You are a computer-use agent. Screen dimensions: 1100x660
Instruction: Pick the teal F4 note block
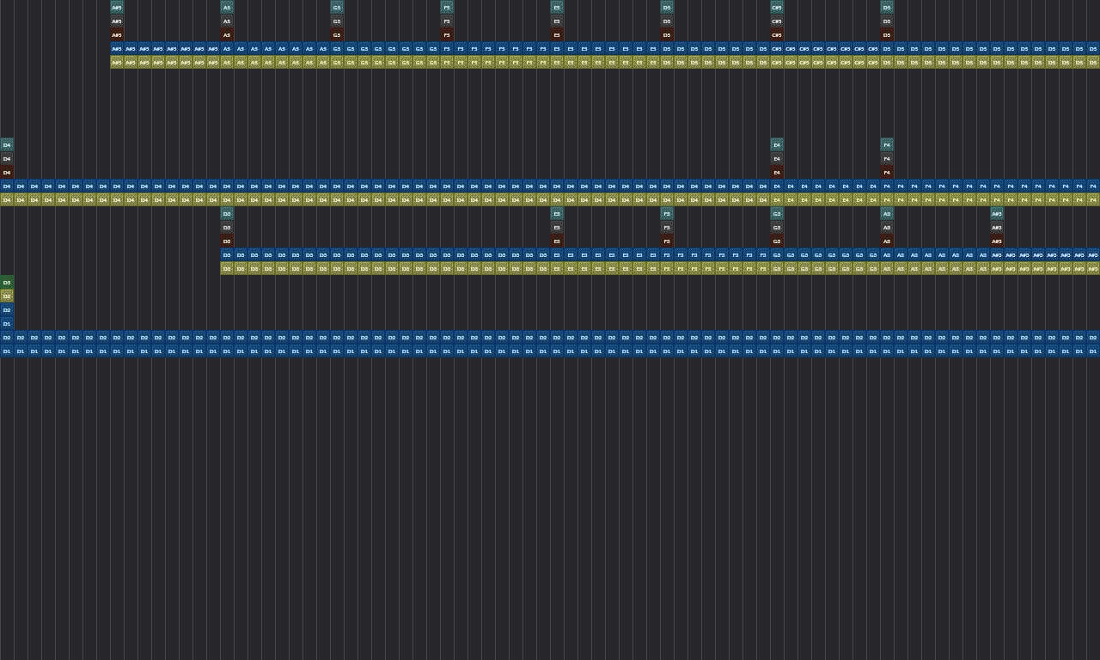click(x=887, y=144)
